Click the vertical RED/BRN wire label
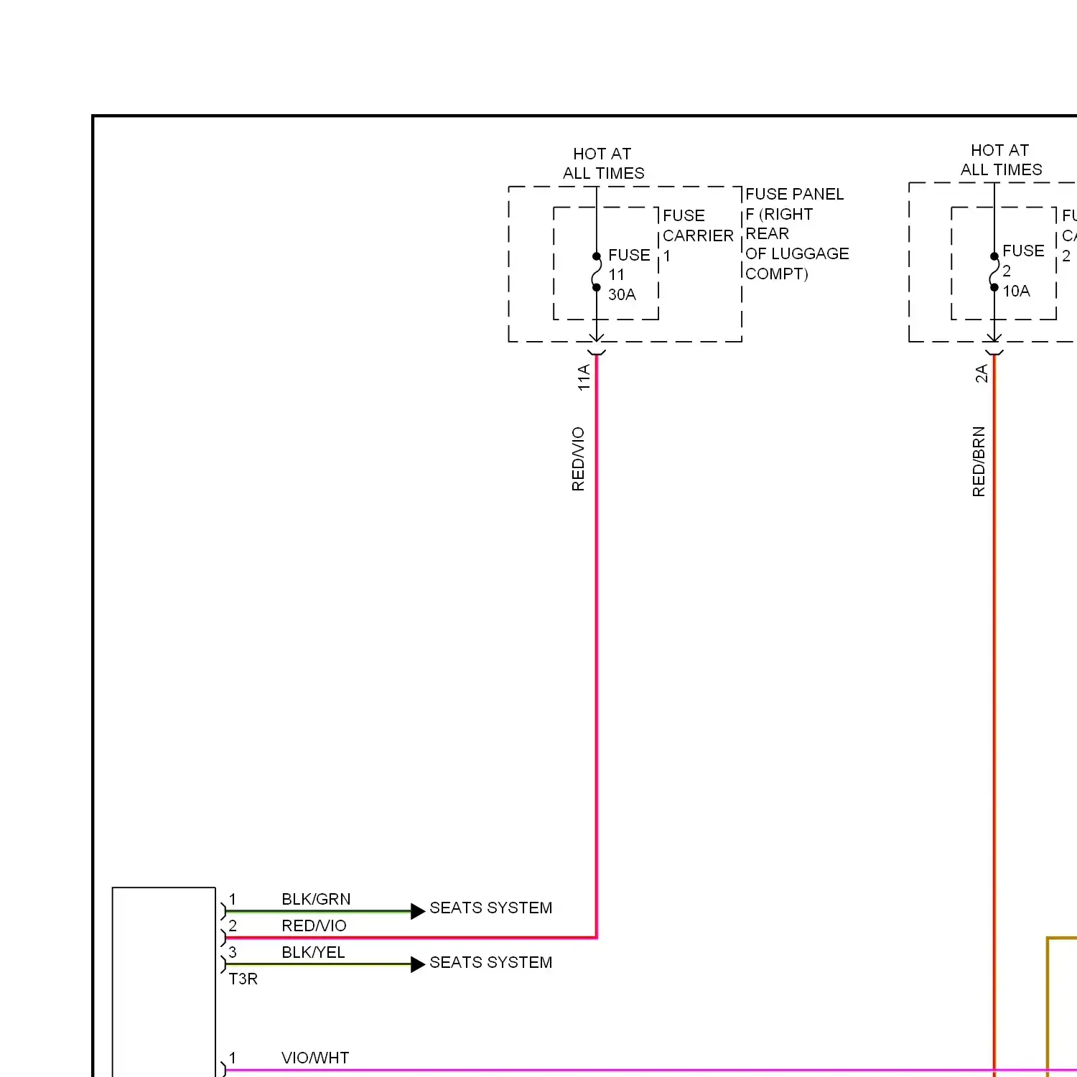Image resolution: width=1077 pixels, height=1077 pixels. [x=979, y=462]
